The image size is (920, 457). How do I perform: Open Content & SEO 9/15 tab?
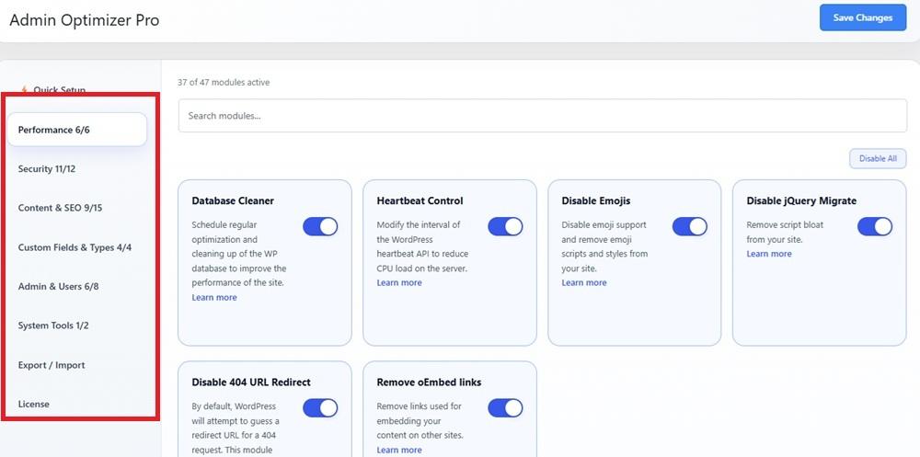tap(61, 208)
